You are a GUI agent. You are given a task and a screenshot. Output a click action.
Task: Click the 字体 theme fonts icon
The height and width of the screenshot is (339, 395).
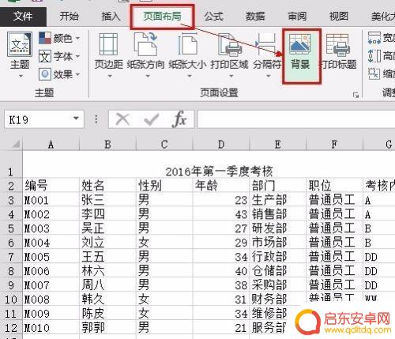tap(45, 56)
